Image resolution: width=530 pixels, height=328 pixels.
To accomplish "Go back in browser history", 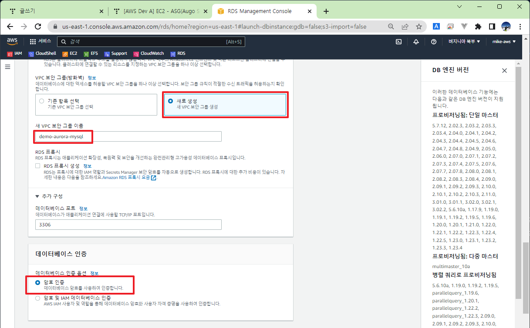I will click(10, 27).
